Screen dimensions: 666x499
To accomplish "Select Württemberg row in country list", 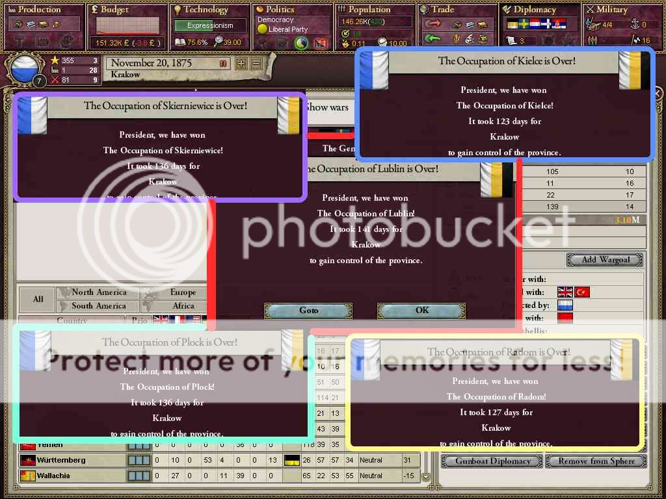I will (x=61, y=460).
